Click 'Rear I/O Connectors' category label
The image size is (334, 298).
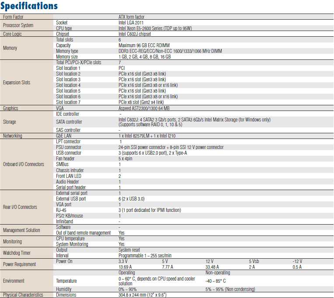click(20, 207)
